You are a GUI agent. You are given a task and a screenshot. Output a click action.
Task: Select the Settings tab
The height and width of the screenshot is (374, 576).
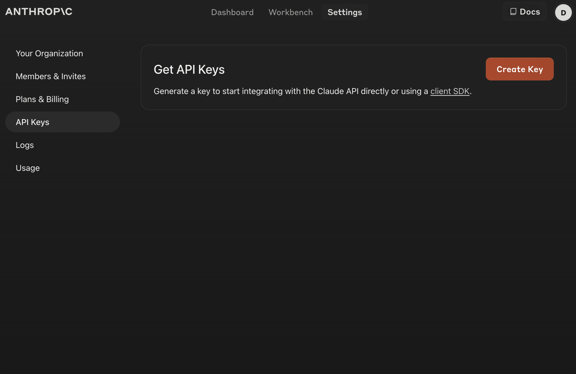tap(345, 12)
